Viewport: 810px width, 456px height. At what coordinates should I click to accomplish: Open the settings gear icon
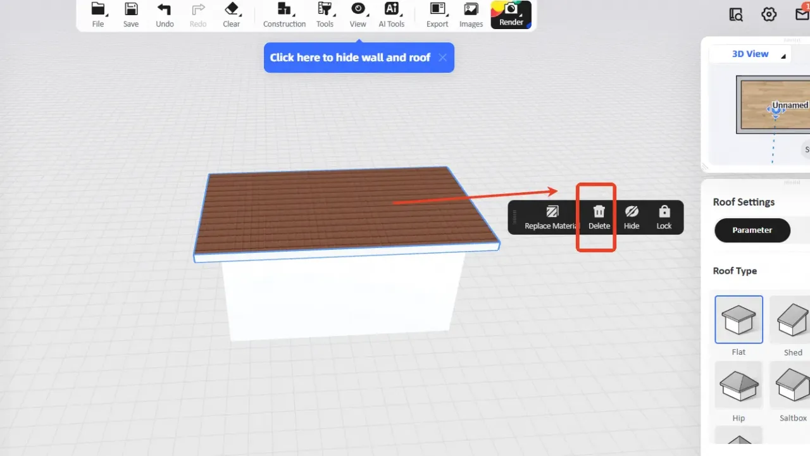coord(769,15)
